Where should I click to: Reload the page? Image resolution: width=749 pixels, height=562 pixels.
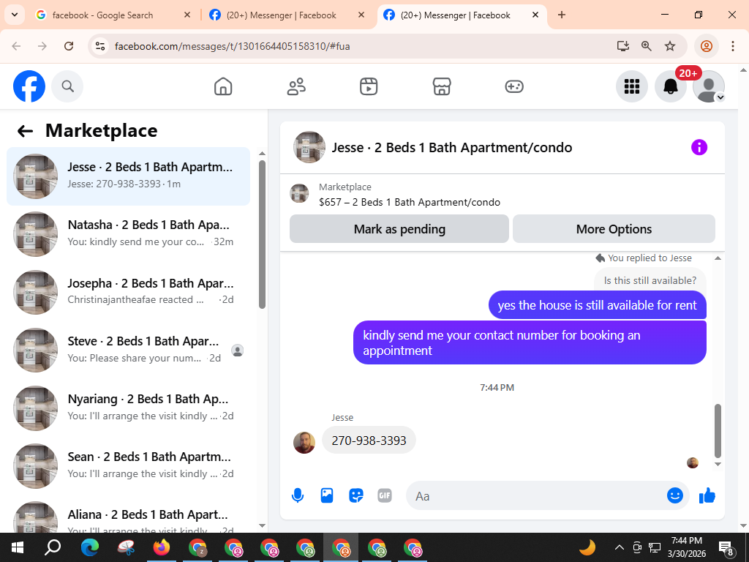[69, 46]
